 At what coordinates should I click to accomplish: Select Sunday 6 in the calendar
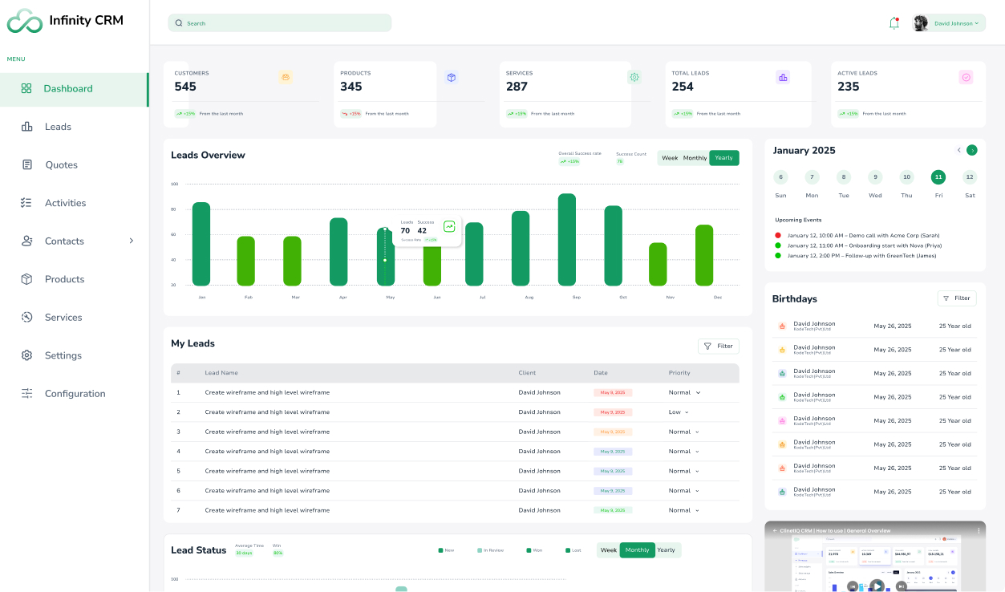[780, 177]
